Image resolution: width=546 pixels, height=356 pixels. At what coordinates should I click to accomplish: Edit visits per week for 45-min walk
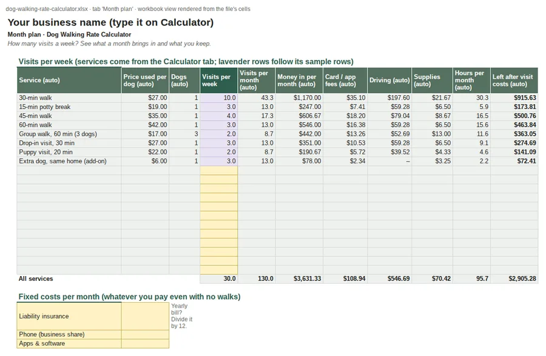[219, 116]
